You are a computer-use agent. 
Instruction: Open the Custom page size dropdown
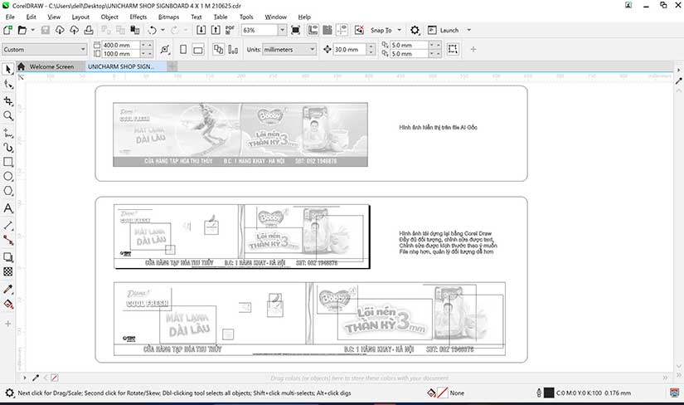(x=83, y=50)
